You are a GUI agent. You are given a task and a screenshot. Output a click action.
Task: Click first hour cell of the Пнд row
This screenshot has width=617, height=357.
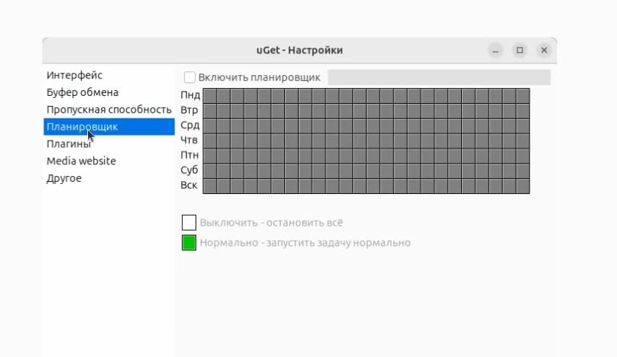pos(210,96)
